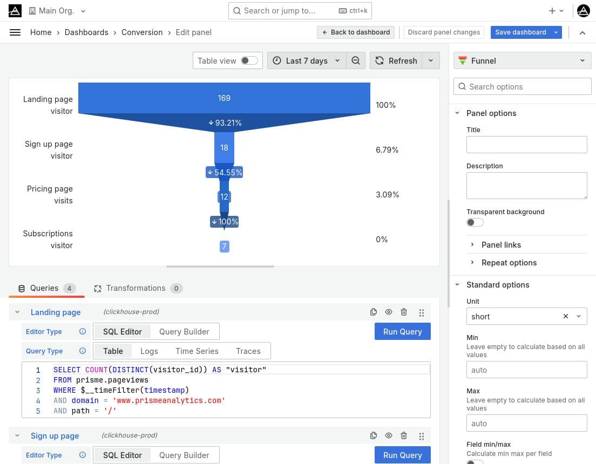This screenshot has height=464, width=596.
Task: Select the Time Series query type
Action: [x=197, y=351]
